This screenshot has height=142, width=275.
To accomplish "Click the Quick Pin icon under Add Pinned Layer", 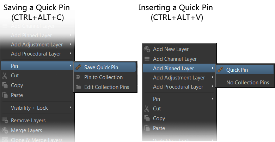I will coord(220,70).
